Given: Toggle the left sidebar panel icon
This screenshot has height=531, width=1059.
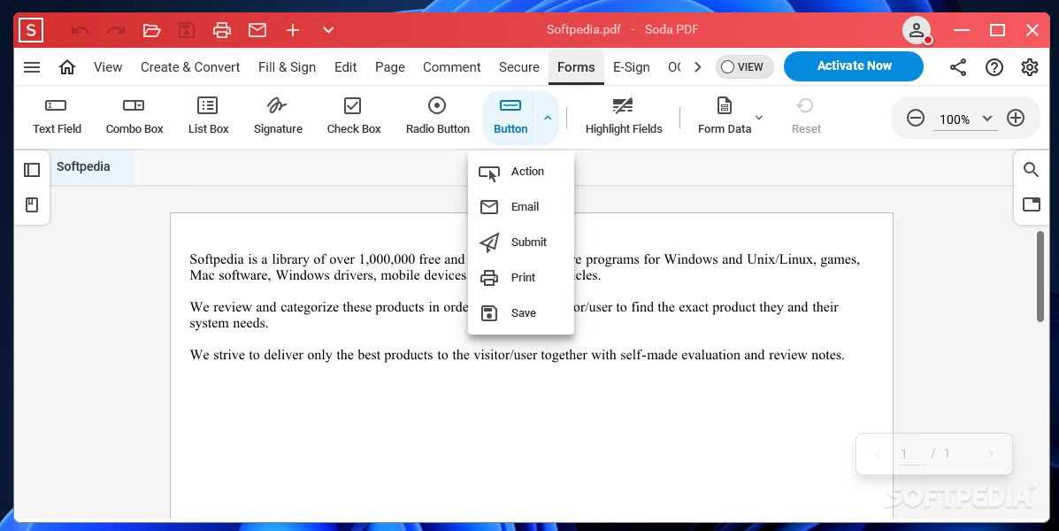Looking at the screenshot, I should coord(32,170).
